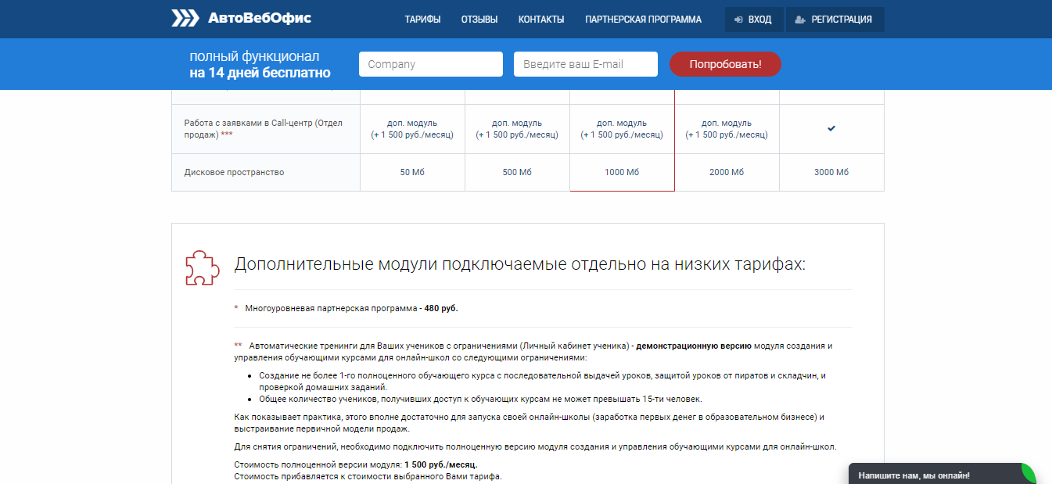Click the АвтоВебОфис brand name link

(x=259, y=19)
